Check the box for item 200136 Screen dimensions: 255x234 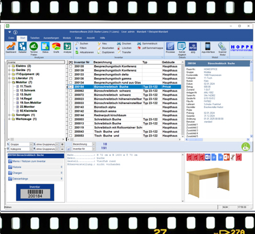tap(70, 79)
